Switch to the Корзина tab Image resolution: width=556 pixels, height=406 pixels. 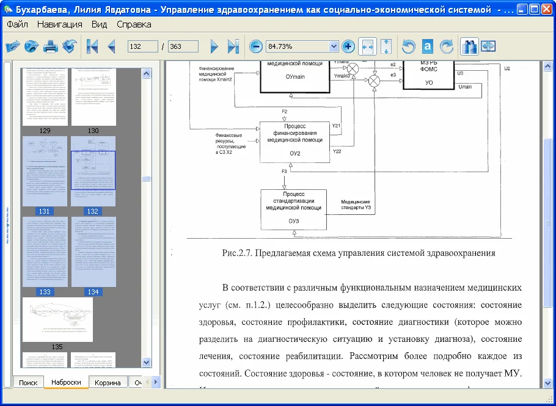tap(109, 382)
